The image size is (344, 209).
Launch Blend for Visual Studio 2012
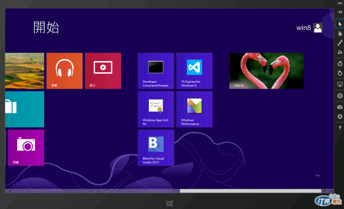pos(156,148)
